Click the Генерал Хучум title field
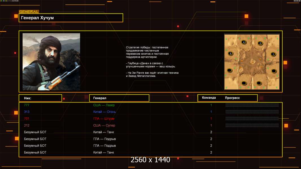301x169 pixels. coord(71,18)
